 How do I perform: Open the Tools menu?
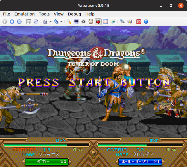point(44,14)
